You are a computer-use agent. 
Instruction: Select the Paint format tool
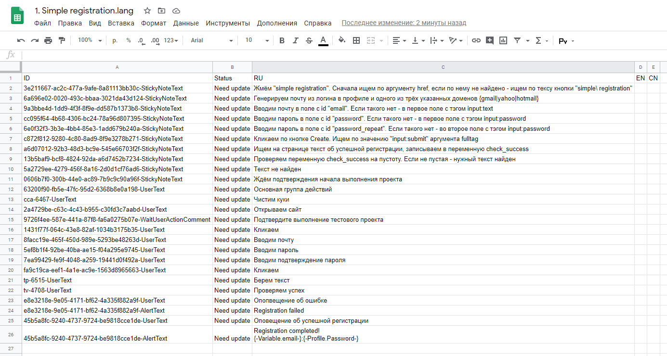(62, 40)
